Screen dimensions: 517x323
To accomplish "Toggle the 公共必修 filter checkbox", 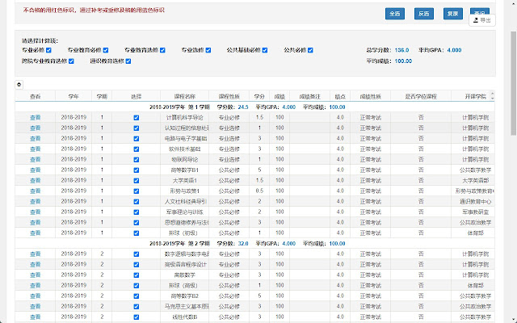I will (x=310, y=50).
